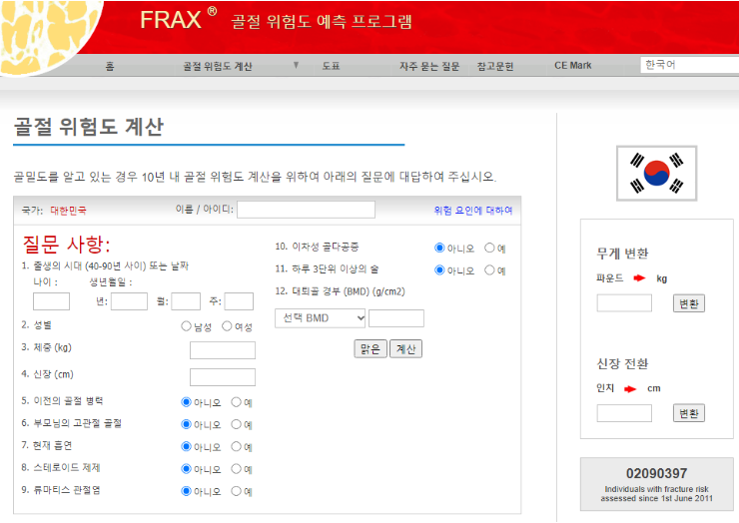Viewport: 739px width, 523px height.
Task: Click the 골절 위험도 계산 page heading
Action: (x=89, y=127)
